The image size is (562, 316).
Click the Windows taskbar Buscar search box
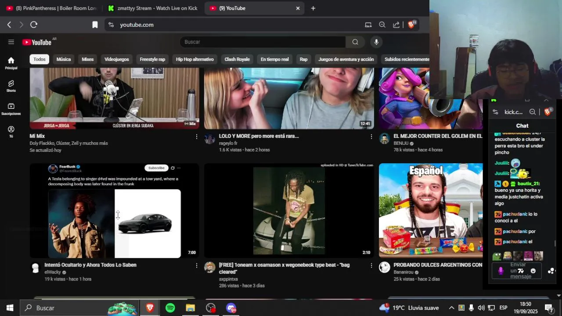[80, 308]
